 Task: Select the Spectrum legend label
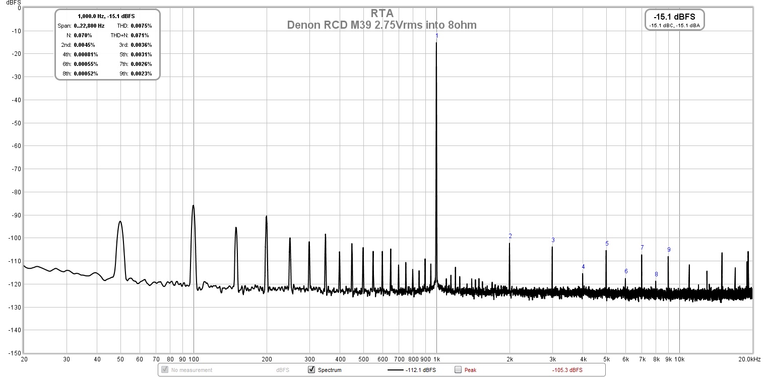click(x=330, y=370)
